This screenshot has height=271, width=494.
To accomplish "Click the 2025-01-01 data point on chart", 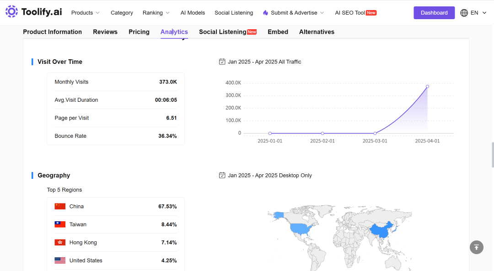I will 270,133.
